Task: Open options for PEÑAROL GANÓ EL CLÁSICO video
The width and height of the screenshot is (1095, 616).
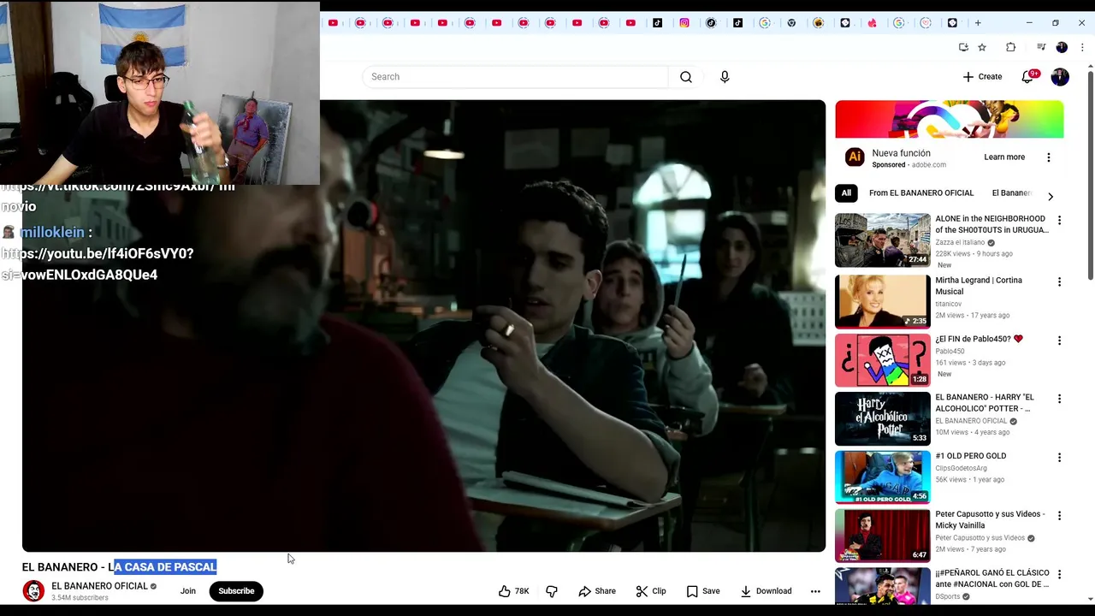Action: pos(1059,575)
